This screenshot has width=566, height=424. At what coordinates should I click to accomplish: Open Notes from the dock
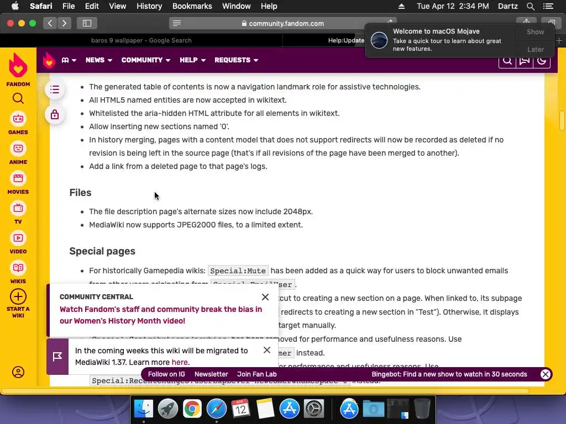[265, 409]
